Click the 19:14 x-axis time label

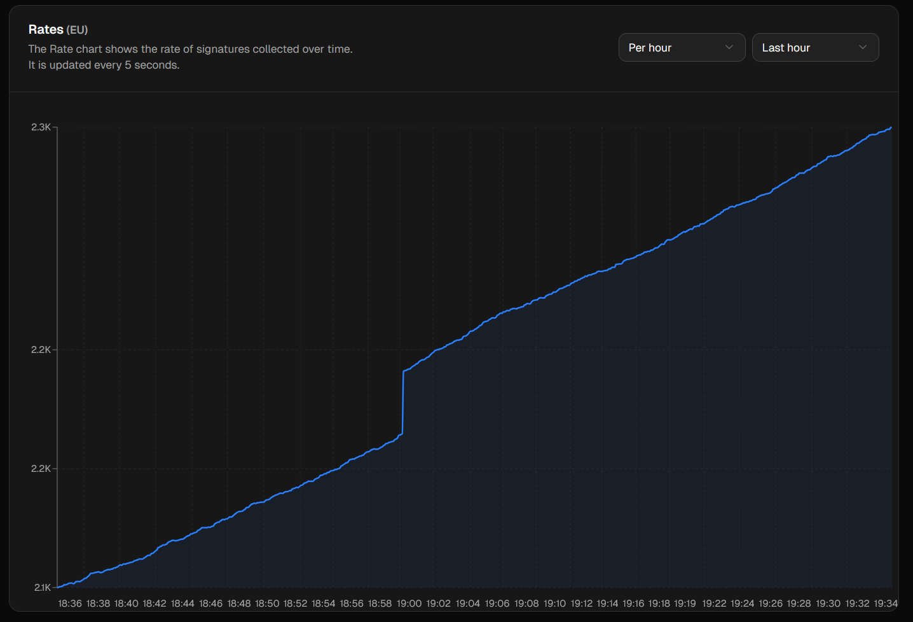[607, 603]
